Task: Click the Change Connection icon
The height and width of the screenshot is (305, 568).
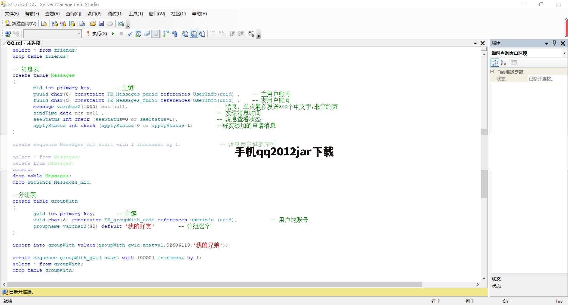Action: point(17,34)
